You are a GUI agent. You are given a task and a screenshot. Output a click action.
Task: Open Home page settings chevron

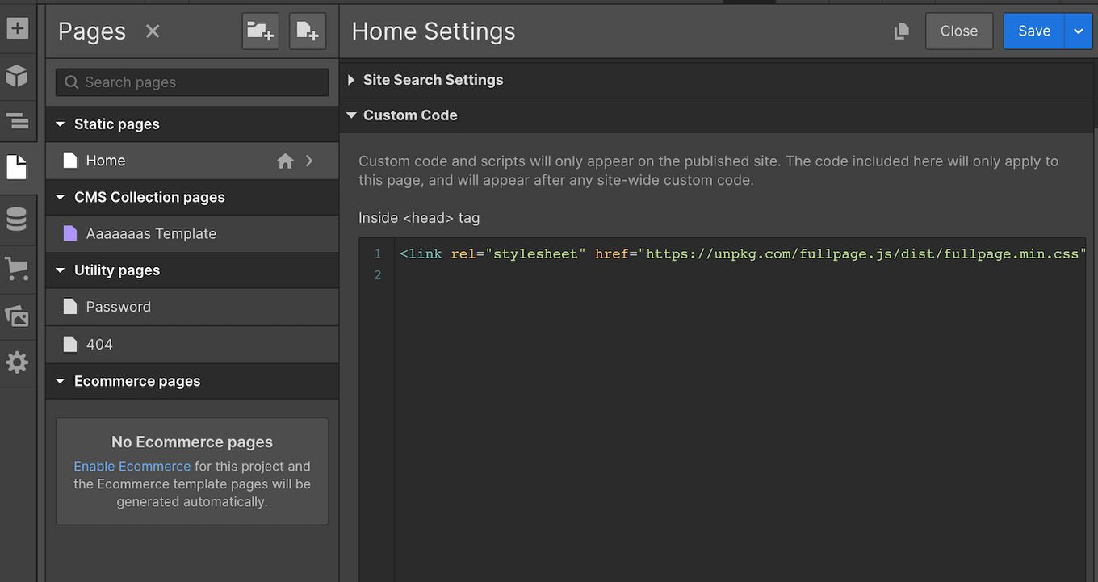point(309,161)
